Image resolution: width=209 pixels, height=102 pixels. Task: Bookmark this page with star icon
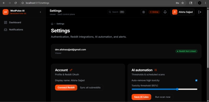click(x=183, y=3)
